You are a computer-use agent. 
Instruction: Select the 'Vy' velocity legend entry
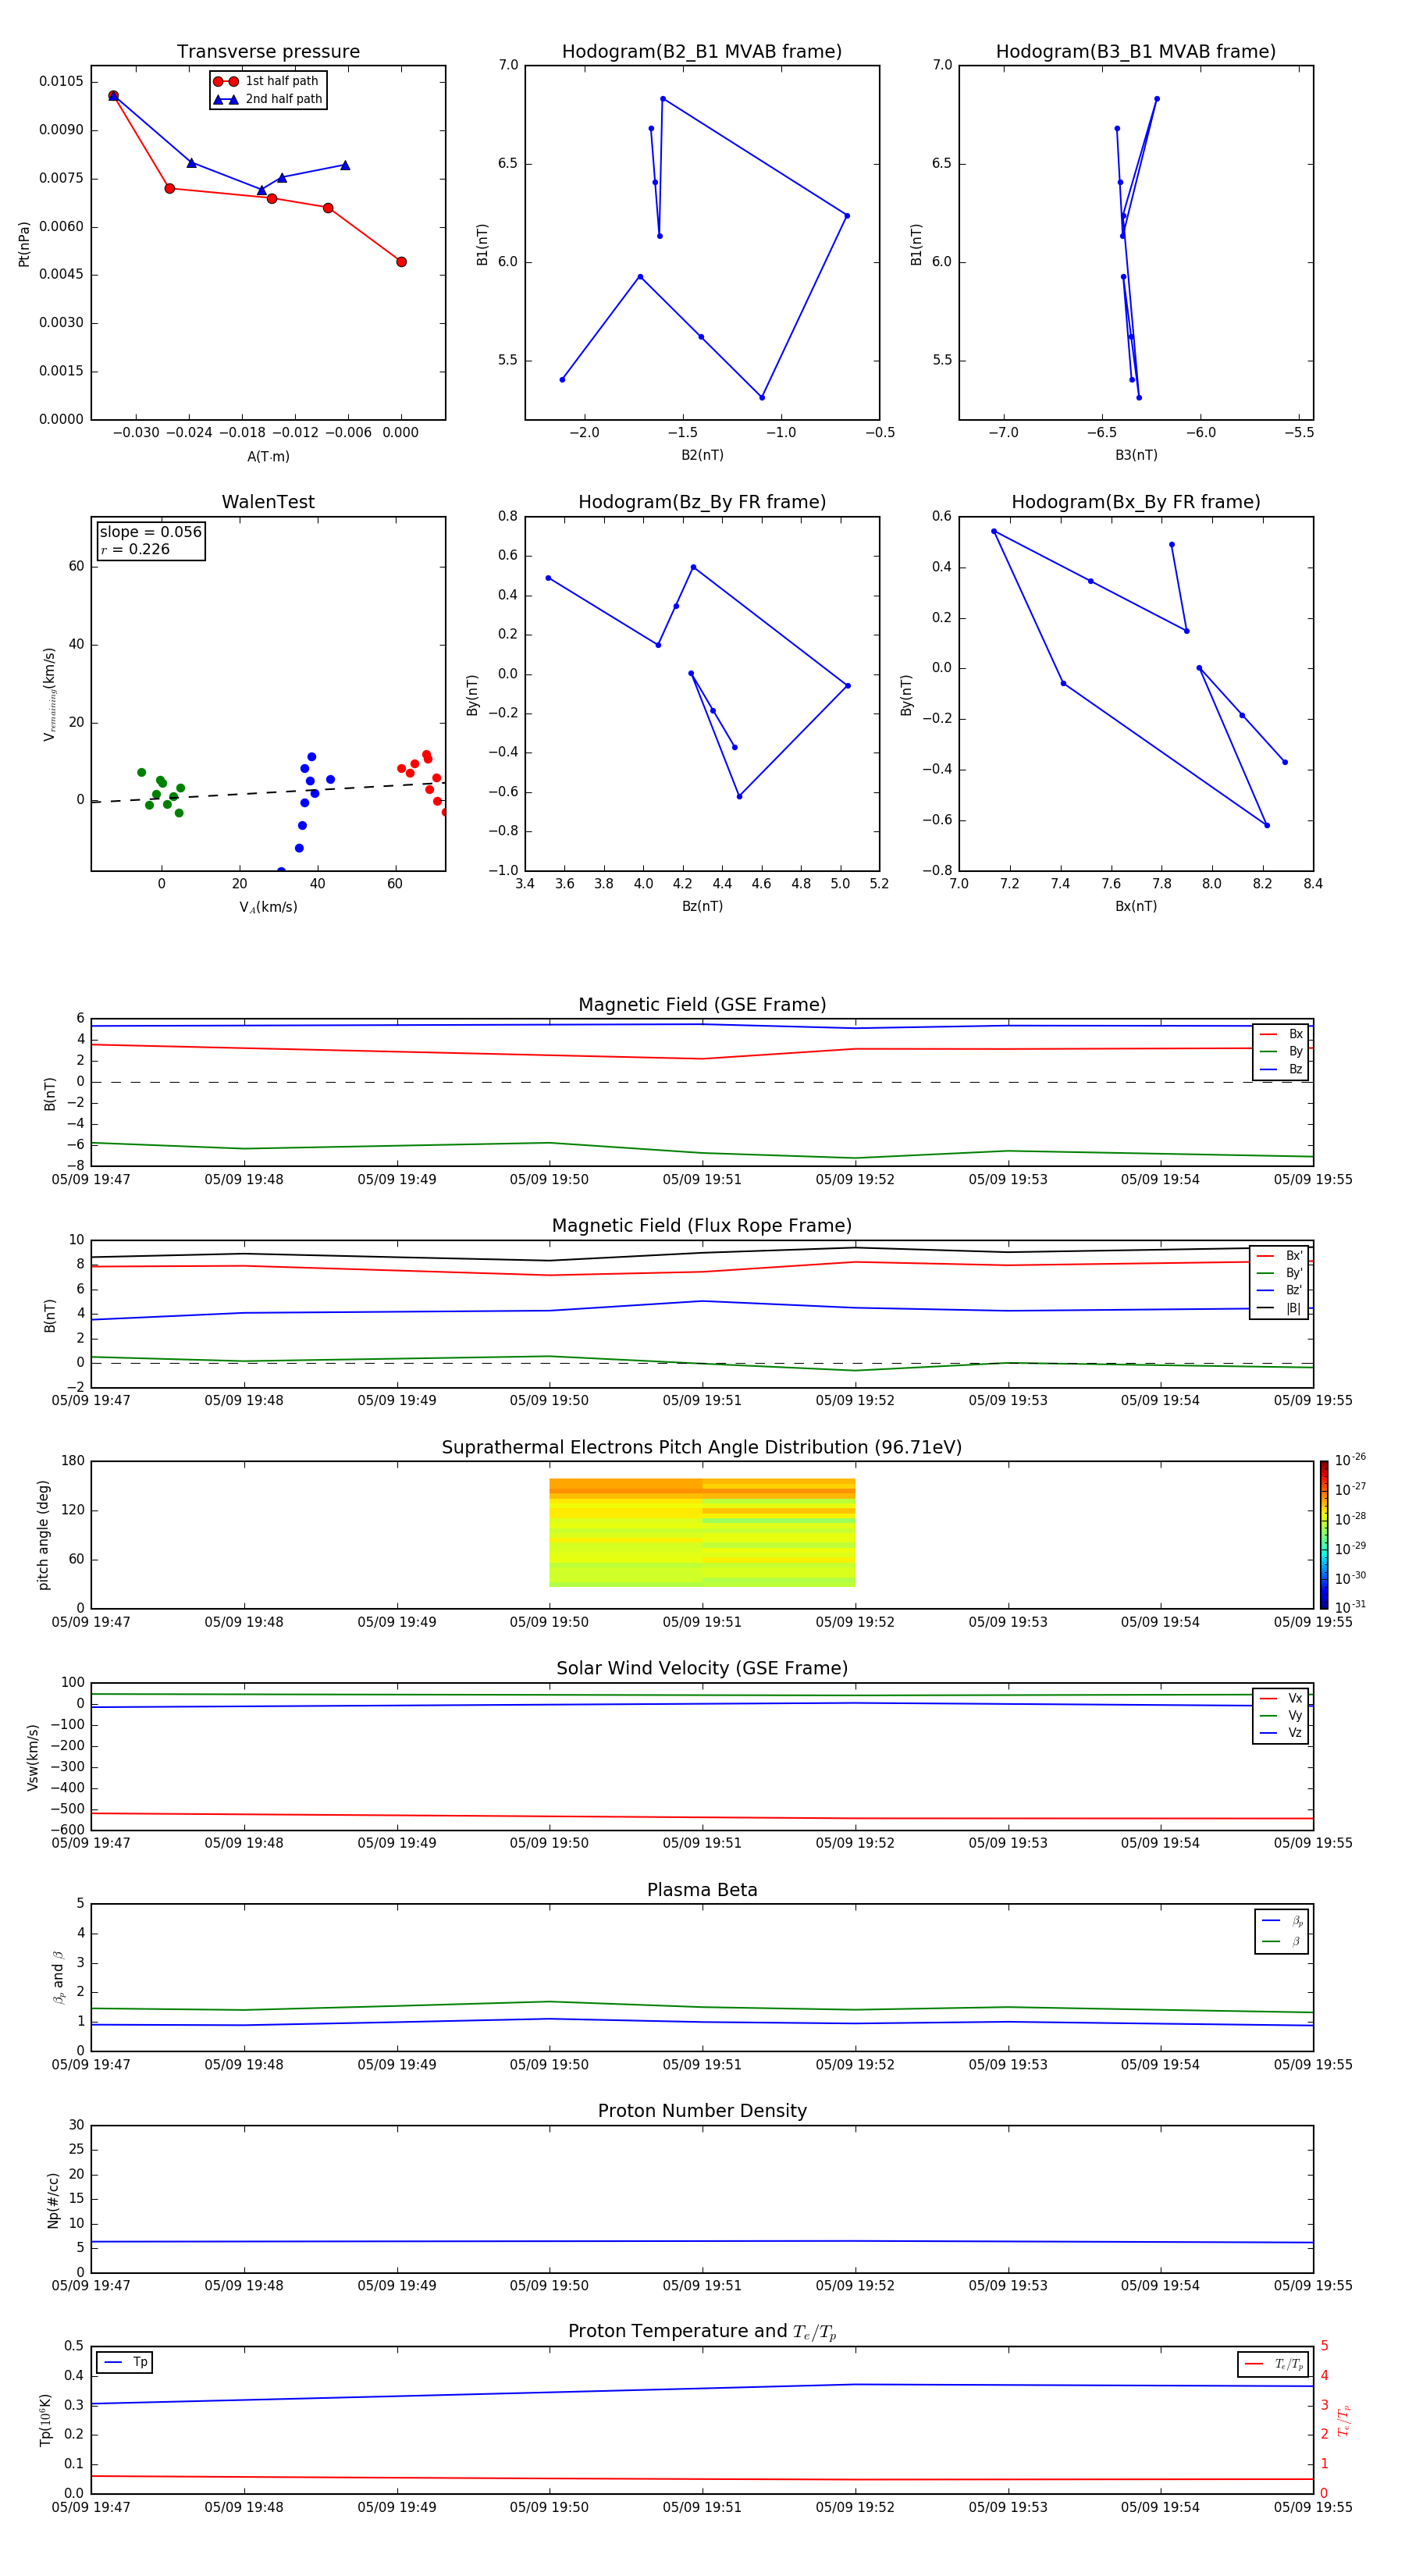click(x=1281, y=1716)
